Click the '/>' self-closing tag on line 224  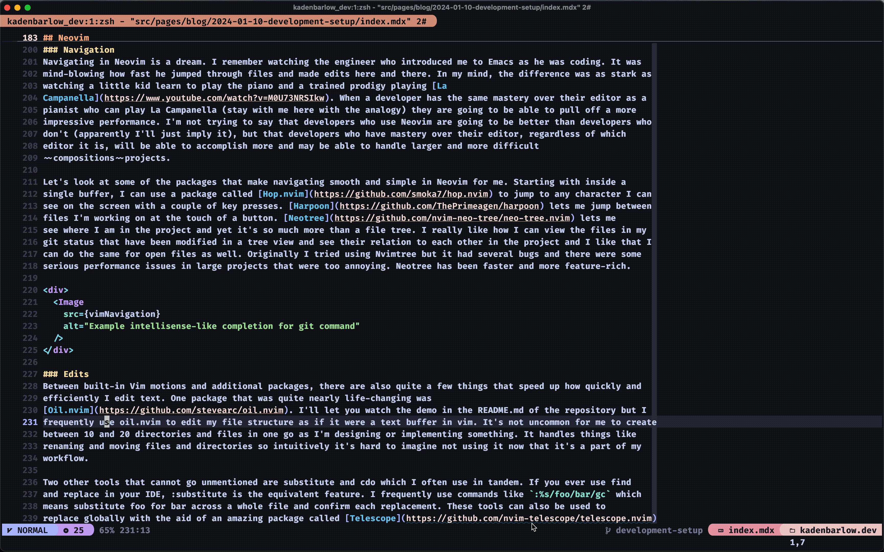(58, 338)
